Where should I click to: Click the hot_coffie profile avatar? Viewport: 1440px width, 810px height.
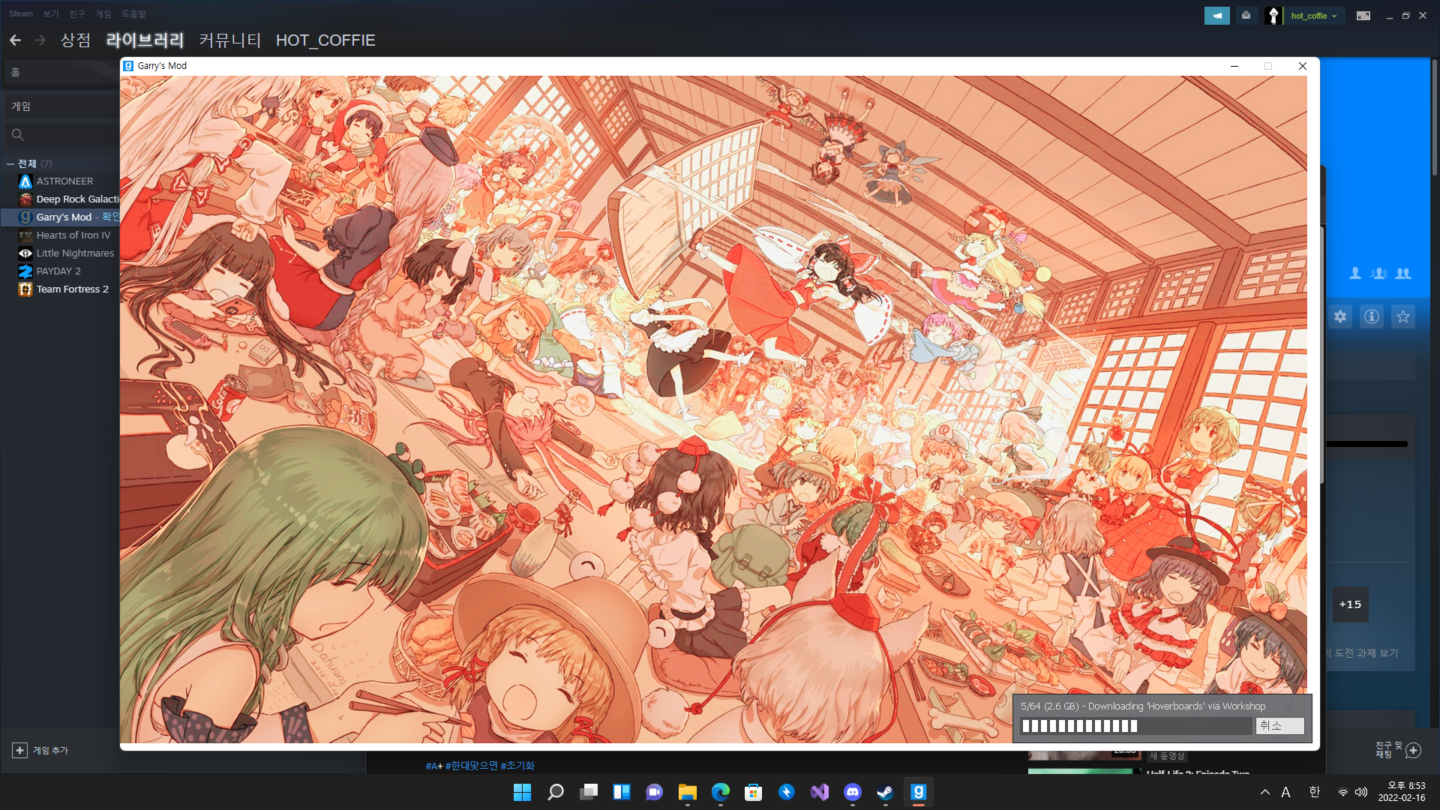coord(1273,16)
